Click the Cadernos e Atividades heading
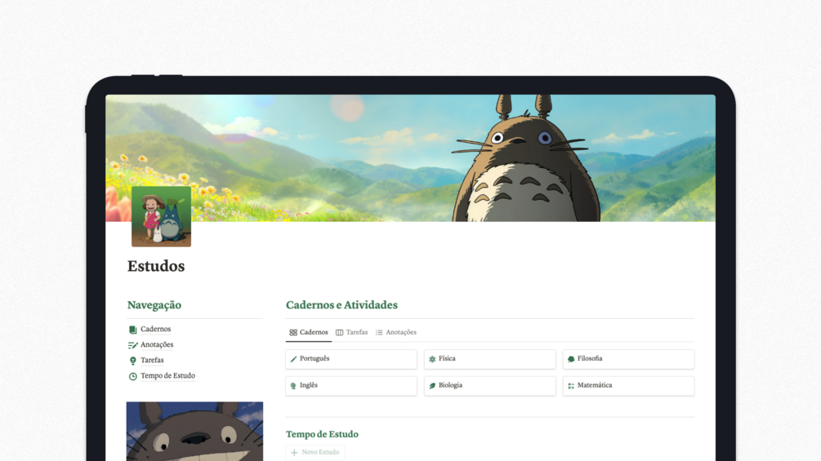The height and width of the screenshot is (461, 821). pos(341,305)
